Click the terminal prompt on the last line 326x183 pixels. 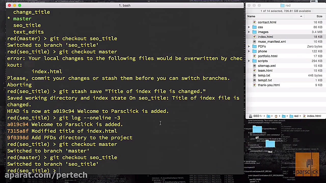pos(32,171)
